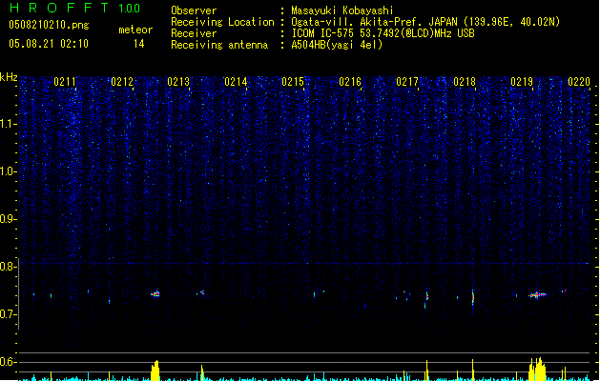The width and height of the screenshot is (600, 381).
Task: Click the Receiving Location value text
Action: click(x=425, y=22)
